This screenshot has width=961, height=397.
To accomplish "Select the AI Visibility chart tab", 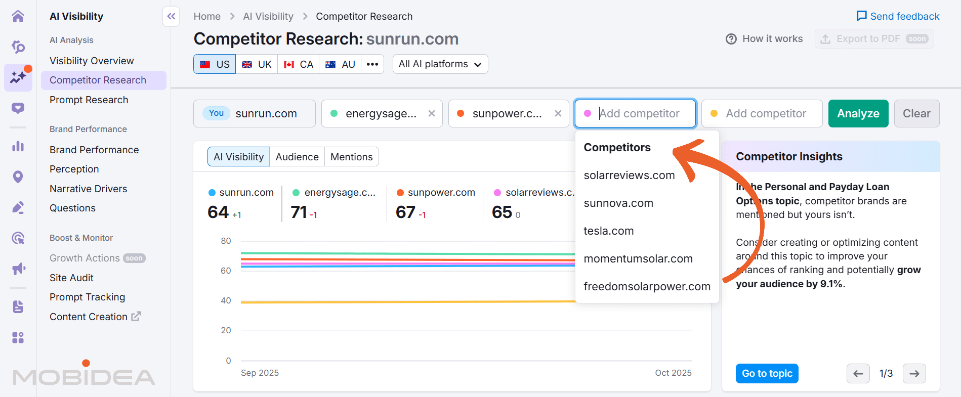I will 239,157.
